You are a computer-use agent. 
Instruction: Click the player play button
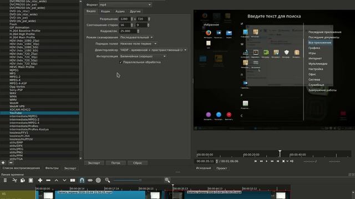(266, 161)
